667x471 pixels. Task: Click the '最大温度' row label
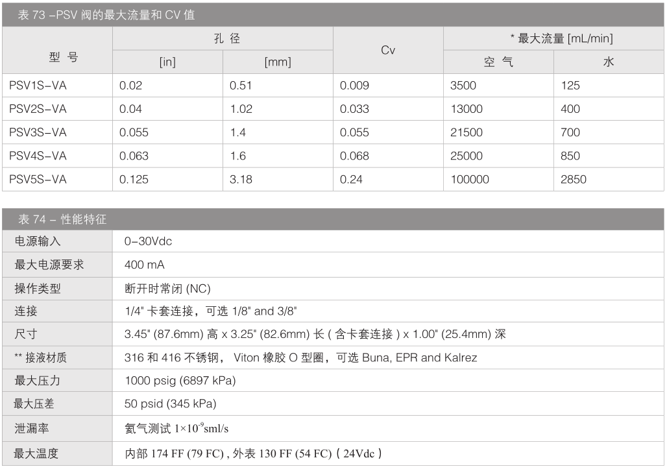36,453
